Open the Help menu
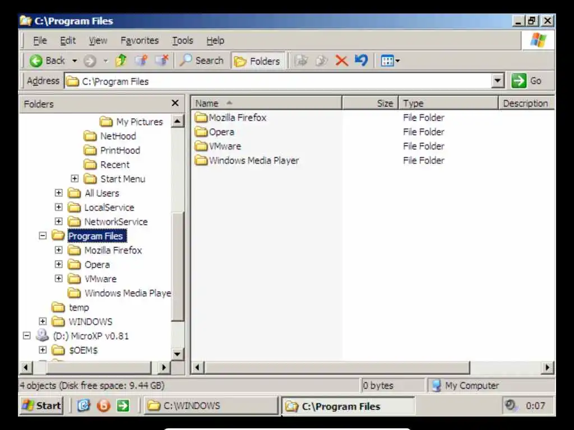The width and height of the screenshot is (574, 430). [215, 40]
